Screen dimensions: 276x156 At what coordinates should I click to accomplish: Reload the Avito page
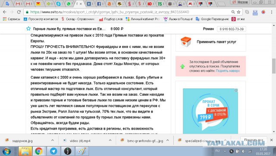19,12
